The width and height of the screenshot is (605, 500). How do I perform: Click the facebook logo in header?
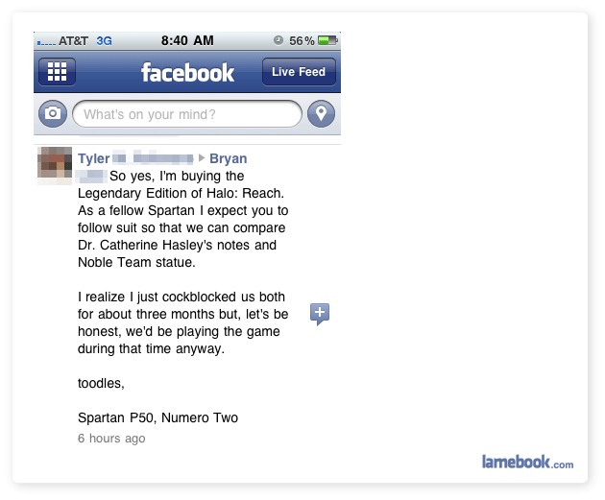tap(188, 73)
